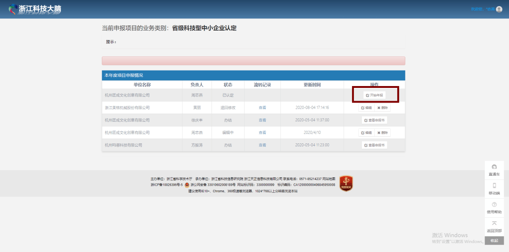Click 开始年报 for 周志燕's row

(374, 95)
